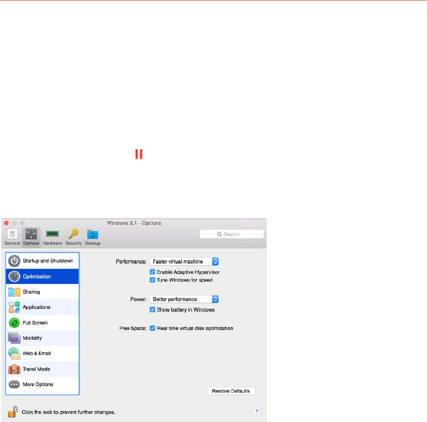Open the Security key icon
The height and width of the screenshot is (422, 427).
tap(73, 234)
